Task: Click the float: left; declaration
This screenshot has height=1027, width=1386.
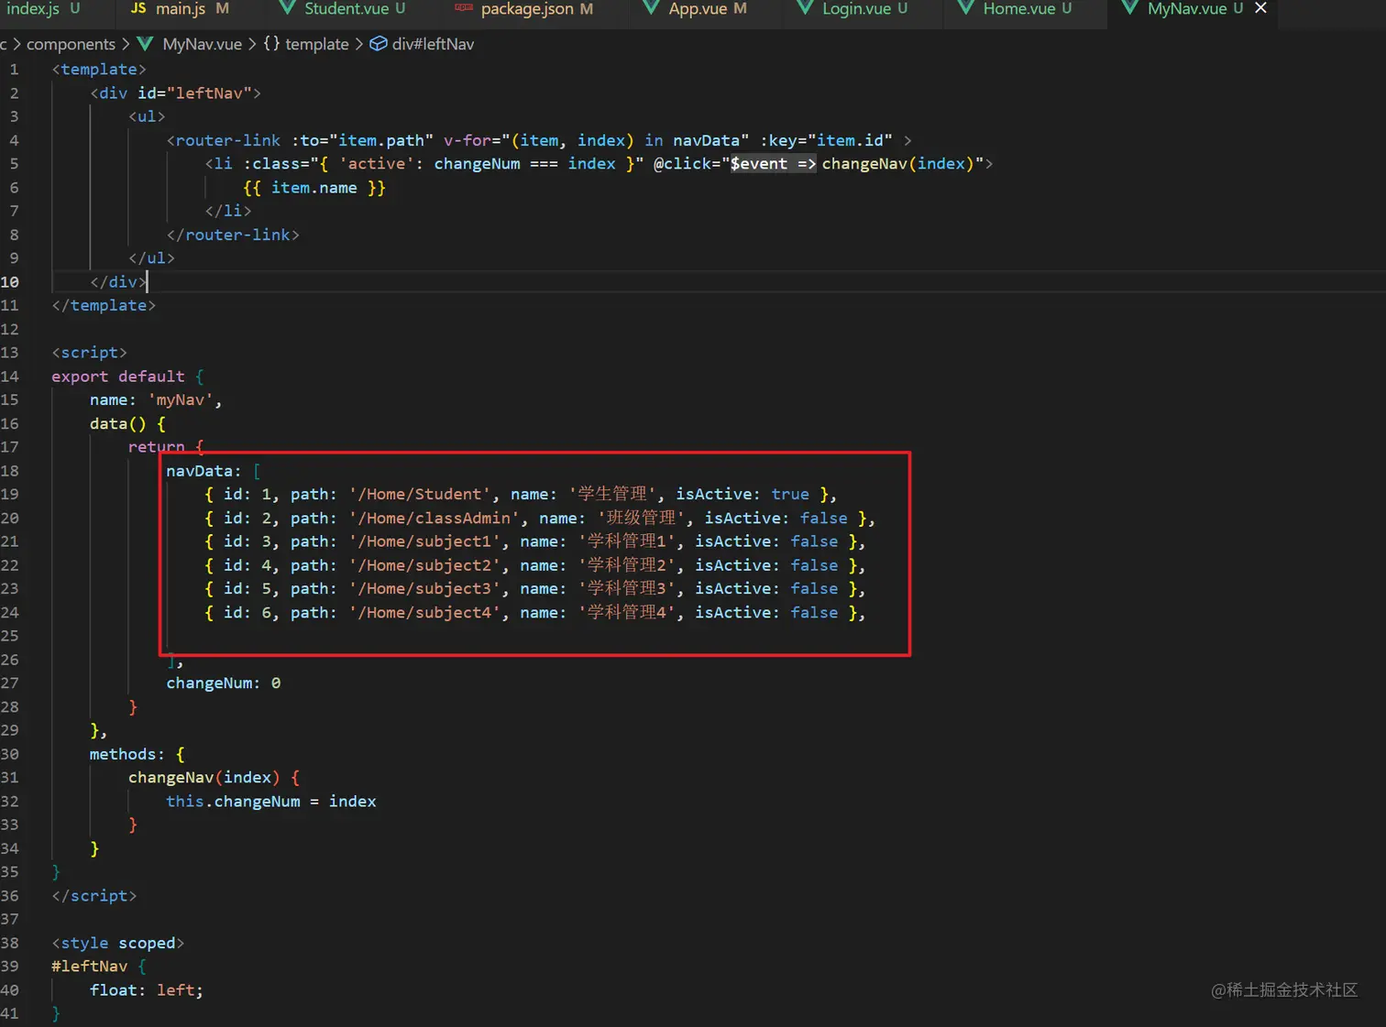Action: [147, 990]
